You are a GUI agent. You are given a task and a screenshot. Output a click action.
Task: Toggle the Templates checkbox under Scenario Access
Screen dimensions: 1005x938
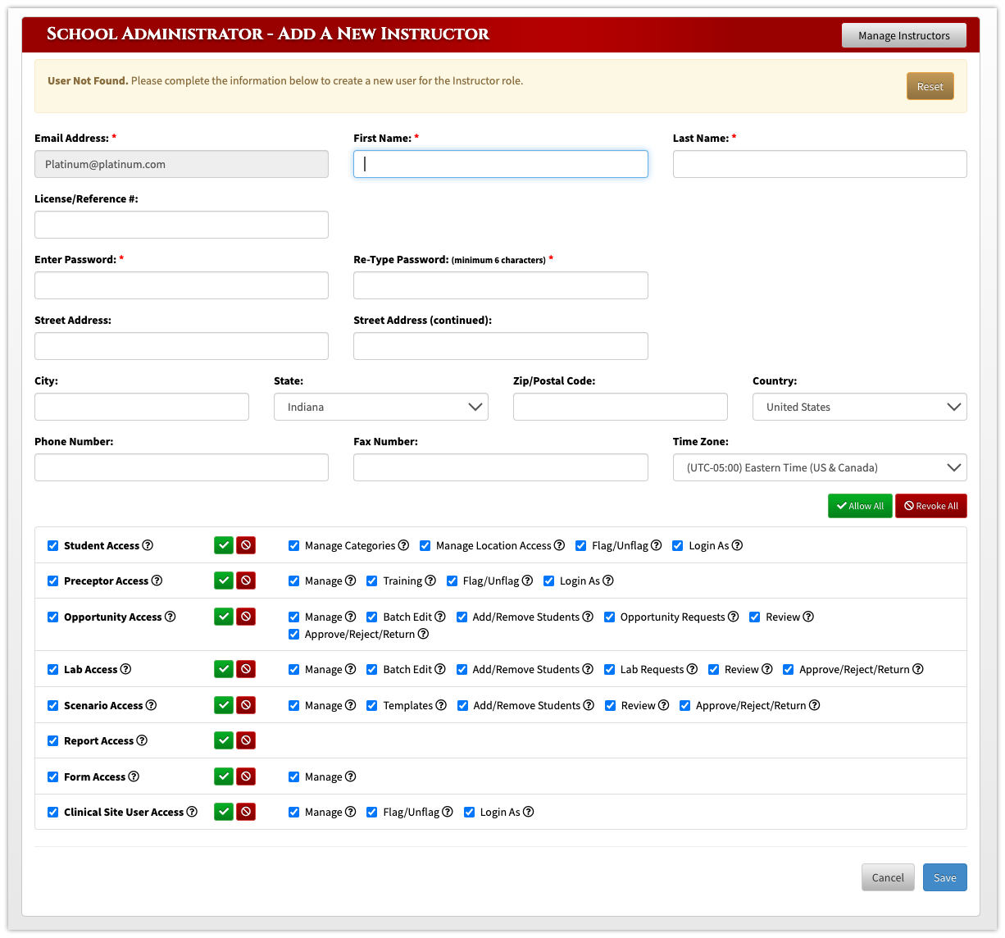click(372, 706)
